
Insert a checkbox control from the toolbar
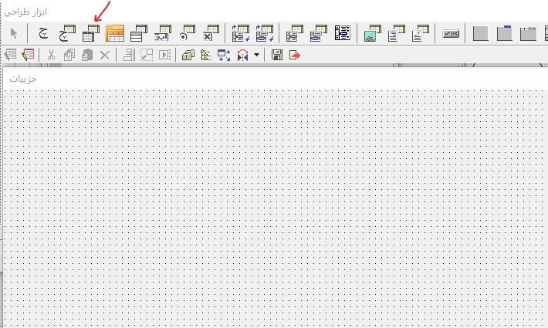click(x=210, y=33)
